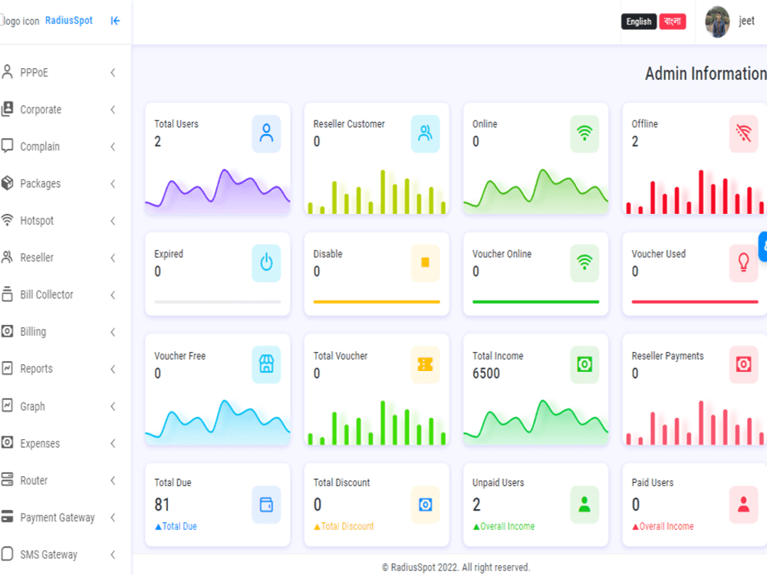Image resolution: width=767 pixels, height=575 pixels.
Task: Click the Total Income green area chart
Action: (535, 422)
